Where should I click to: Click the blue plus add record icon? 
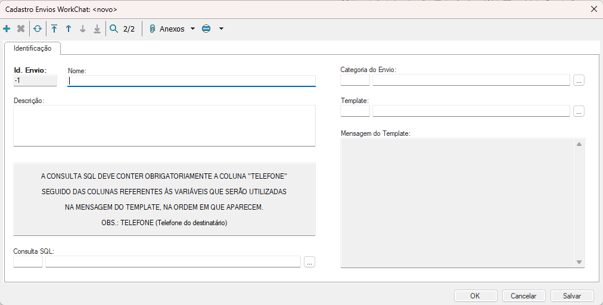tap(7, 29)
